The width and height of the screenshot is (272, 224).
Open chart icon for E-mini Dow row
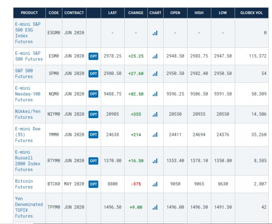click(x=155, y=135)
